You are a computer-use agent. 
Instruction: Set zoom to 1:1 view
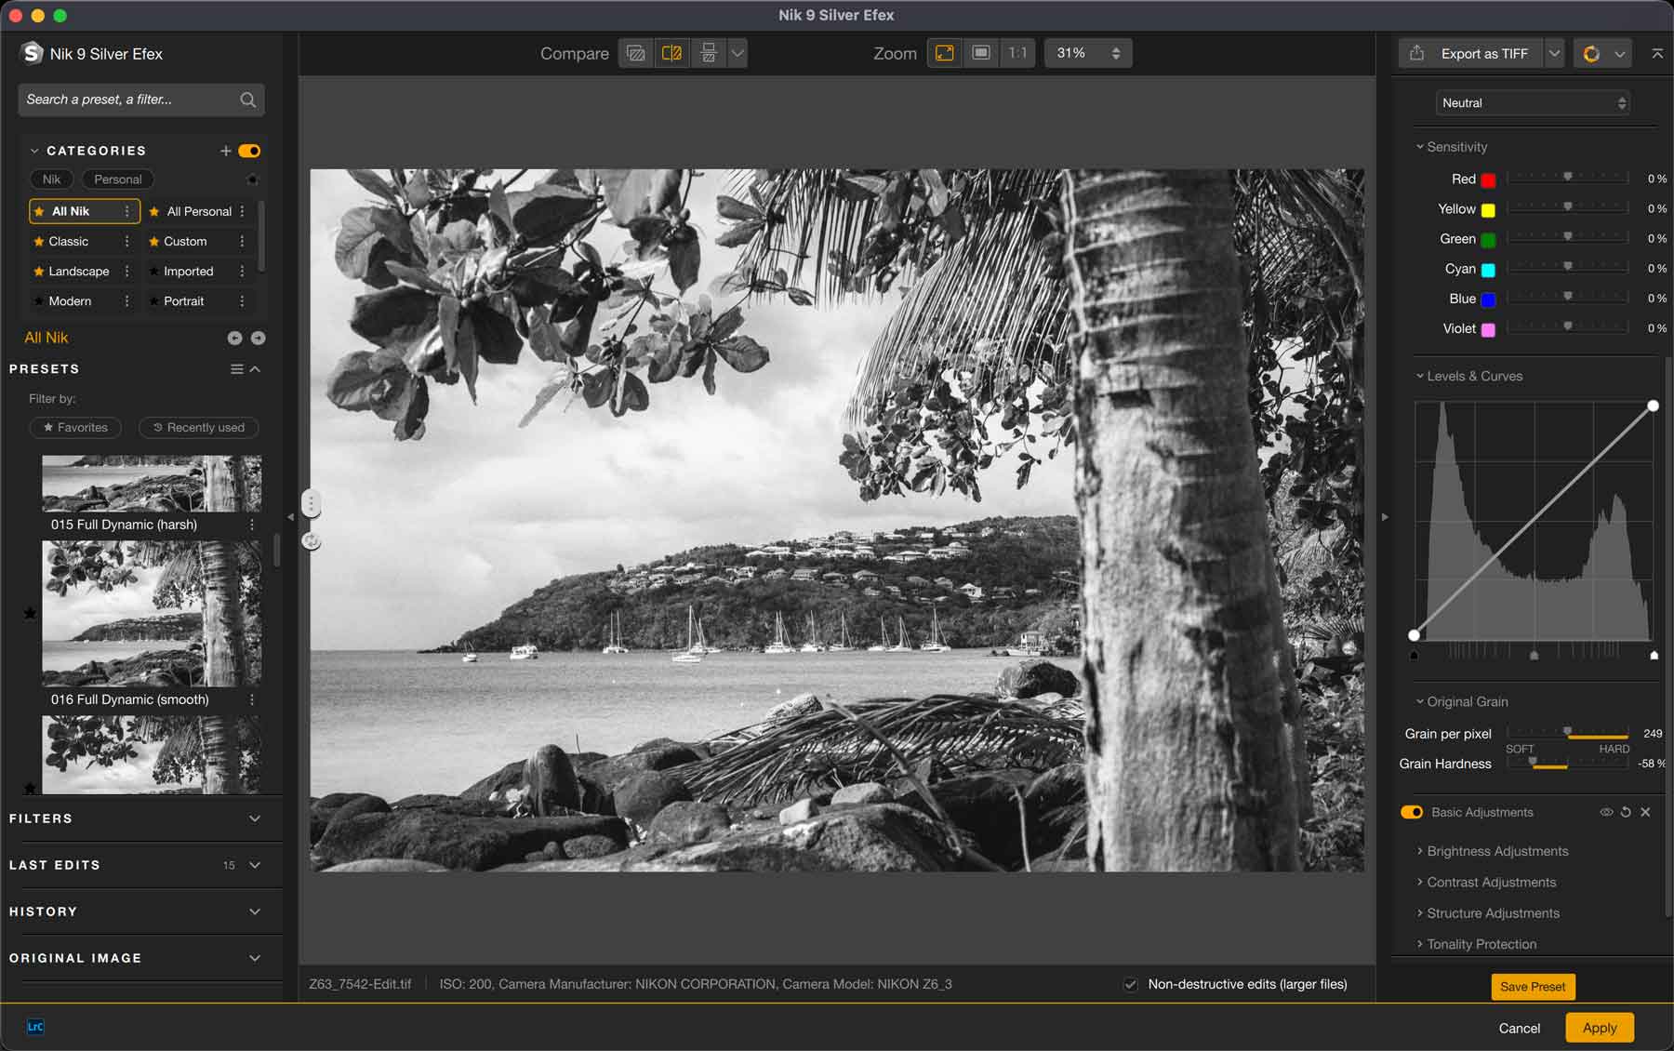tap(1017, 53)
